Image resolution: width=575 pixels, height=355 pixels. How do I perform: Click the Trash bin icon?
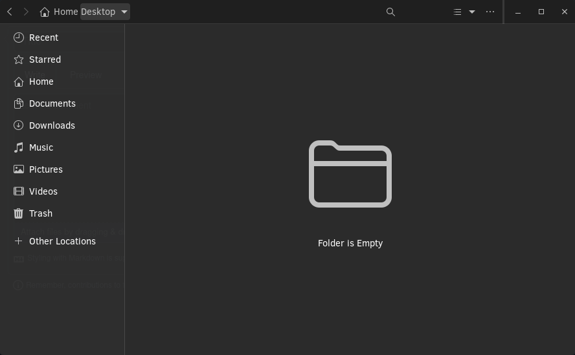[x=18, y=213]
